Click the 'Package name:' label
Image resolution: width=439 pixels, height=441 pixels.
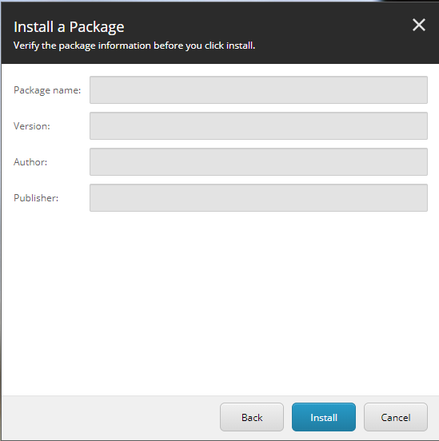47,90
